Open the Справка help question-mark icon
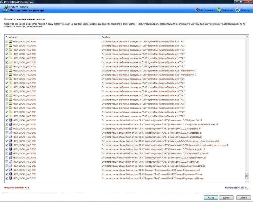Screen dimensions: 253x202 click(238, 10)
